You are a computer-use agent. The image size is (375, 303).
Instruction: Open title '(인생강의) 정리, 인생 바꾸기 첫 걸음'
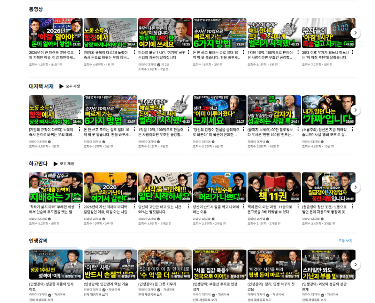tap(271, 287)
